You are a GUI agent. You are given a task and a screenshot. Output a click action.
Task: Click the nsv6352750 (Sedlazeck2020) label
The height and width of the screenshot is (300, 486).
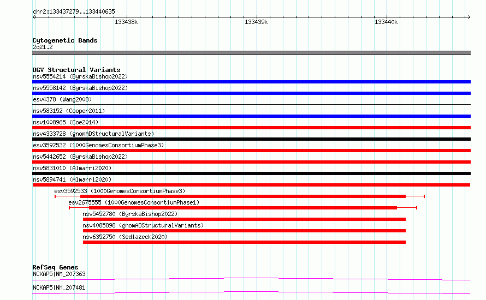[125, 237]
